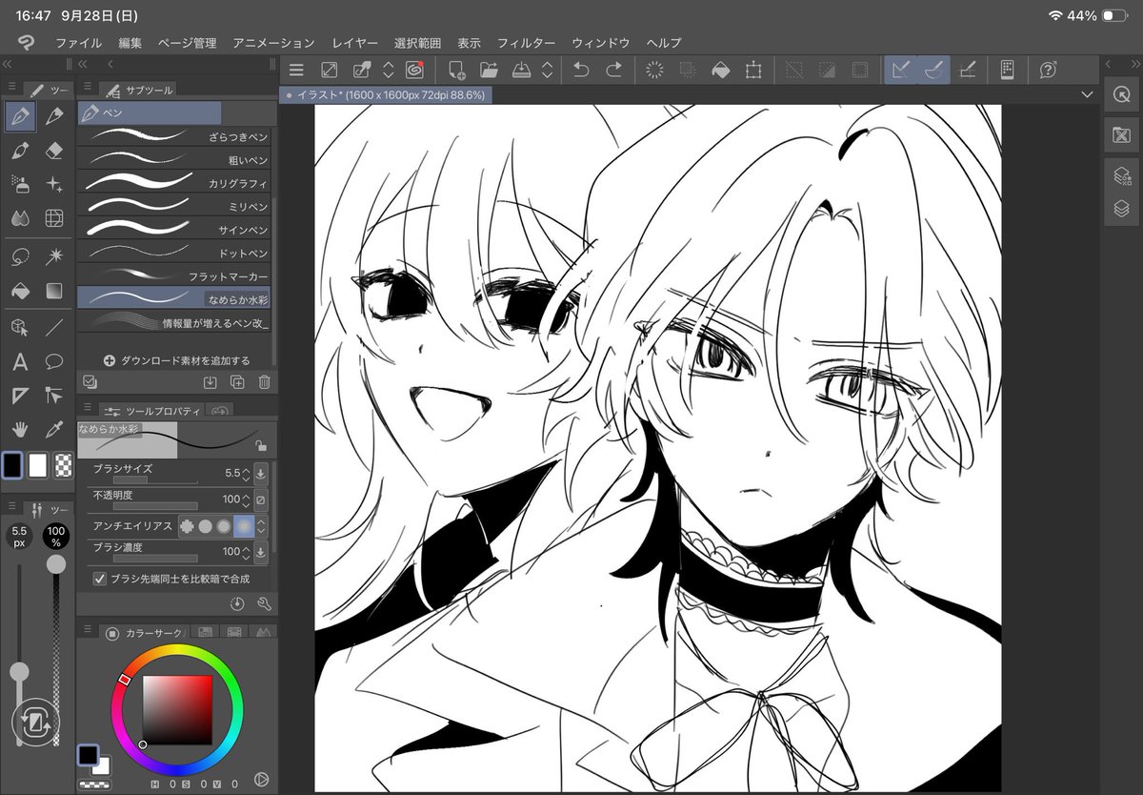This screenshot has height=795, width=1143.
Task: Select the Eraser tool
Action: 54,151
